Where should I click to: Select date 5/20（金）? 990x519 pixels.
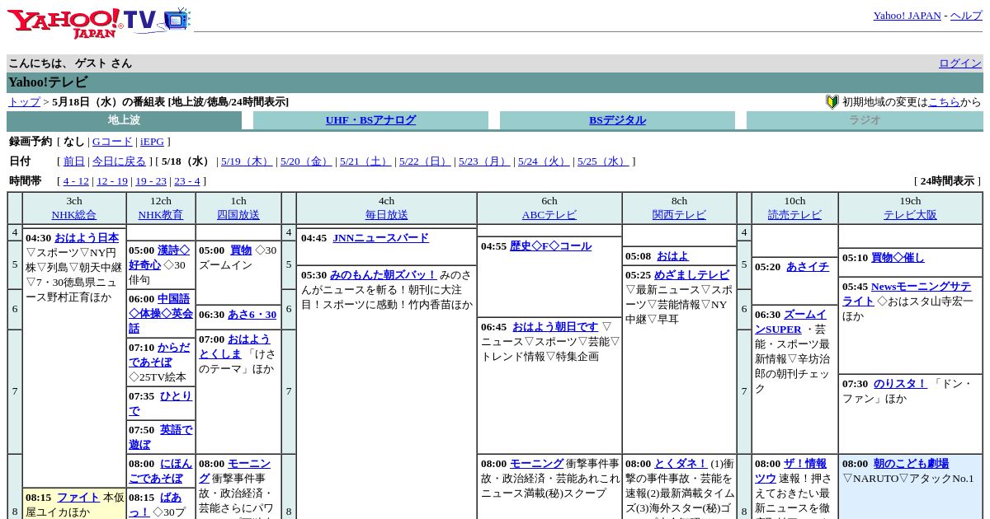click(306, 161)
